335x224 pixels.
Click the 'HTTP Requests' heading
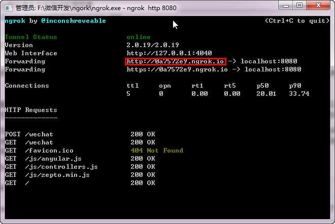[x=31, y=110]
